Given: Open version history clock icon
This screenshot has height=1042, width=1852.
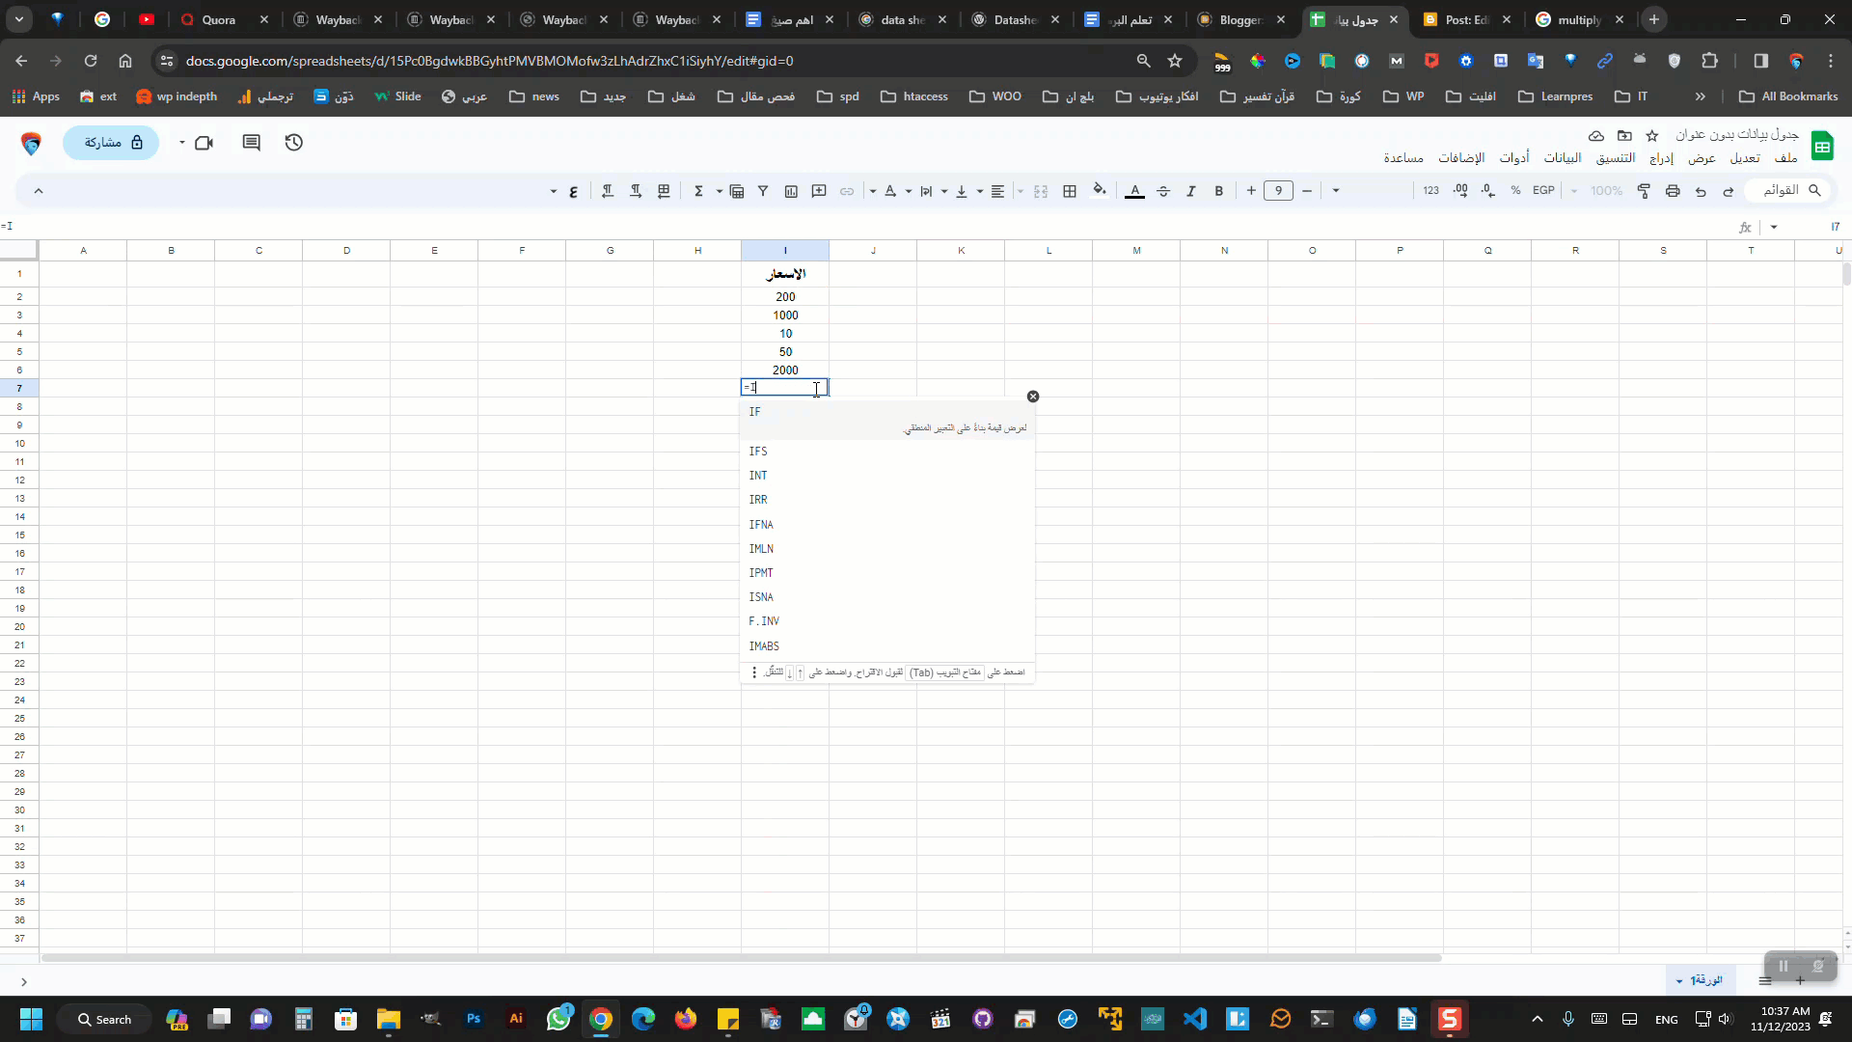Looking at the screenshot, I should point(294,143).
